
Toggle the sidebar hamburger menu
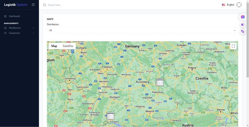point(33,5)
